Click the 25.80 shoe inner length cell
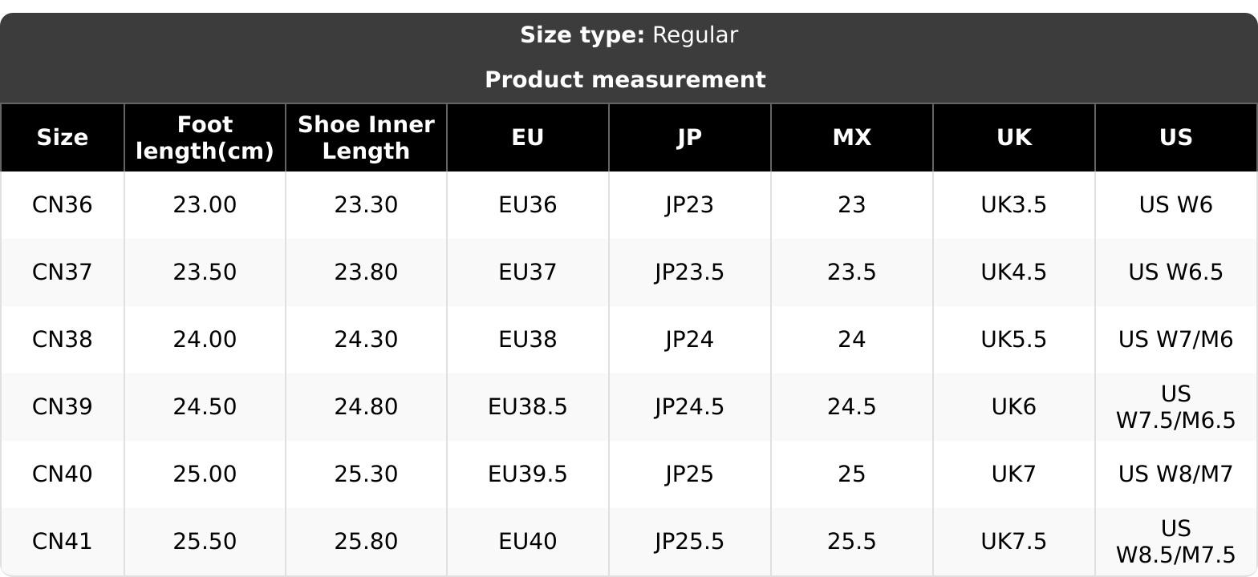 366,542
